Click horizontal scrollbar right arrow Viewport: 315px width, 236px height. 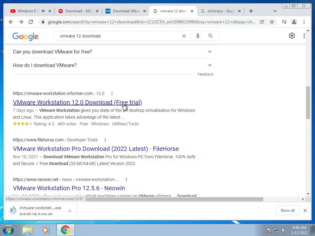point(303,199)
